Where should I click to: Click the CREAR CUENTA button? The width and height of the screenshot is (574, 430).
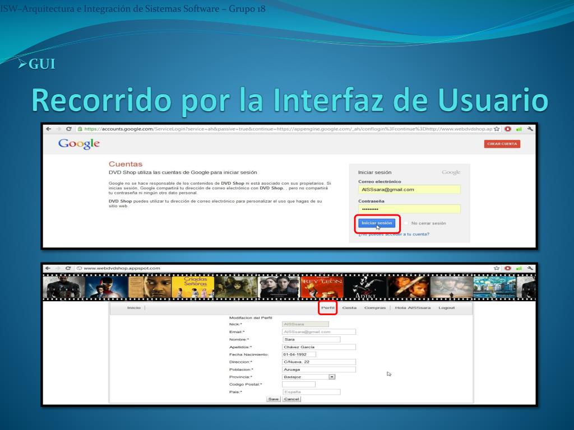pos(502,144)
